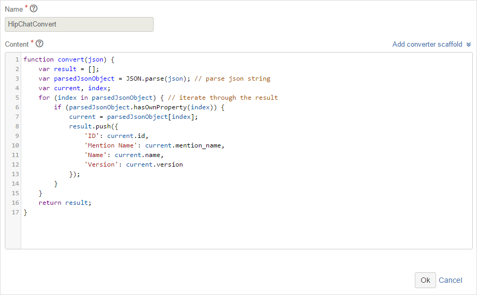
Task: Click the parse json string comment
Action: [x=232, y=79]
